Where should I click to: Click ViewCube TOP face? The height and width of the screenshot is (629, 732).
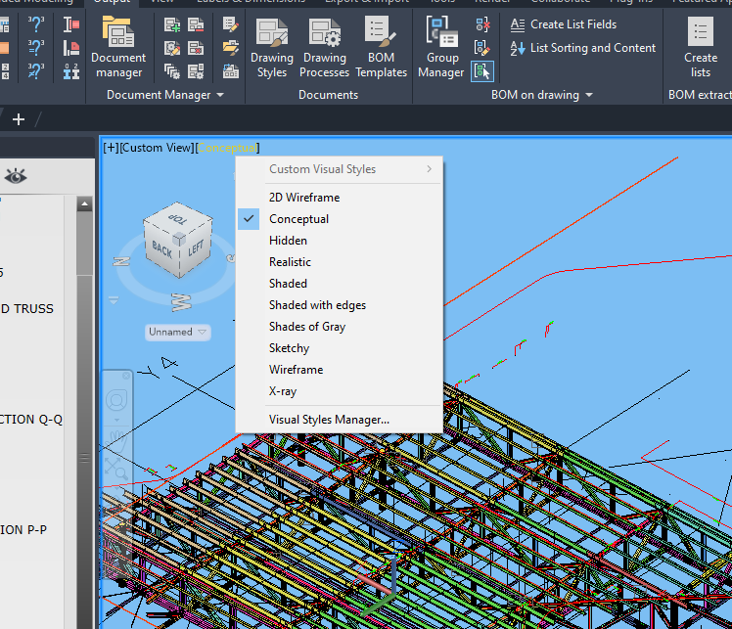coord(177,219)
